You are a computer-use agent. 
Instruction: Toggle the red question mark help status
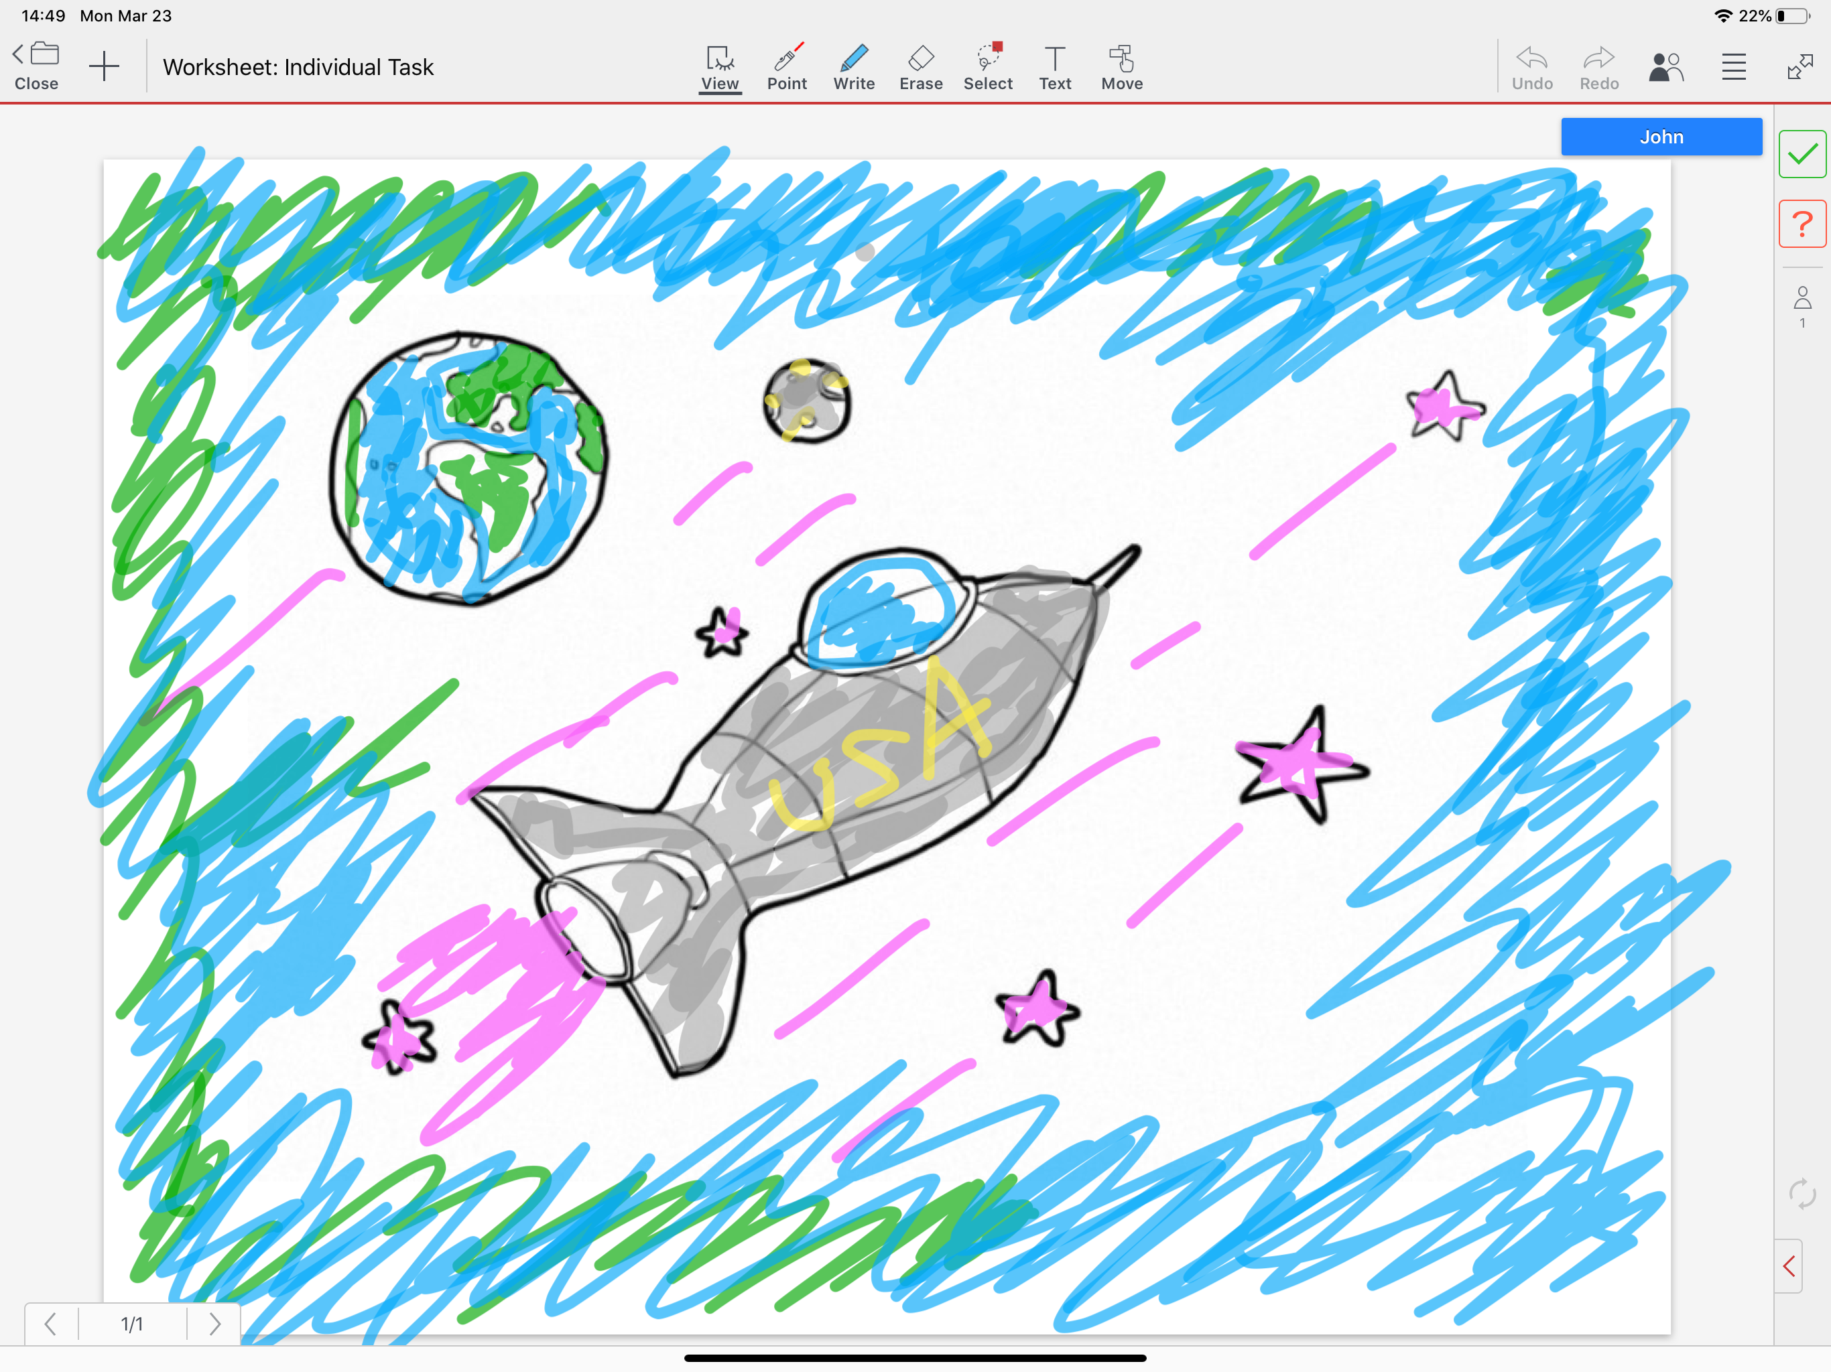tap(1802, 224)
